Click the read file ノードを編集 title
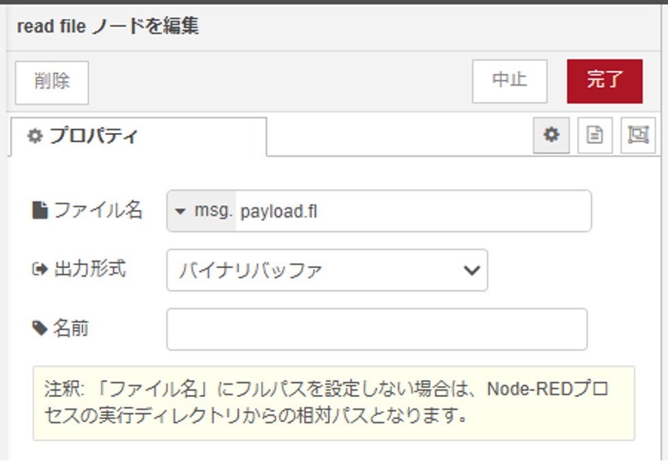 pyautogui.click(x=108, y=27)
